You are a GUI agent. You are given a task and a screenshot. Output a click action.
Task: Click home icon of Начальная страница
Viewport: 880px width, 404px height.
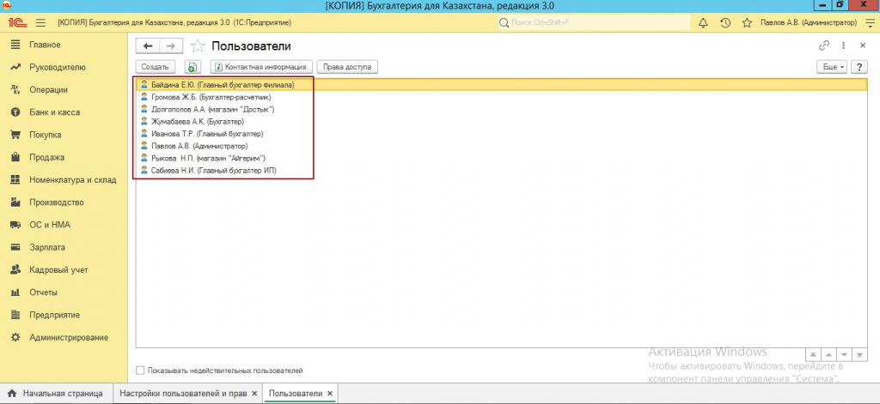12,394
